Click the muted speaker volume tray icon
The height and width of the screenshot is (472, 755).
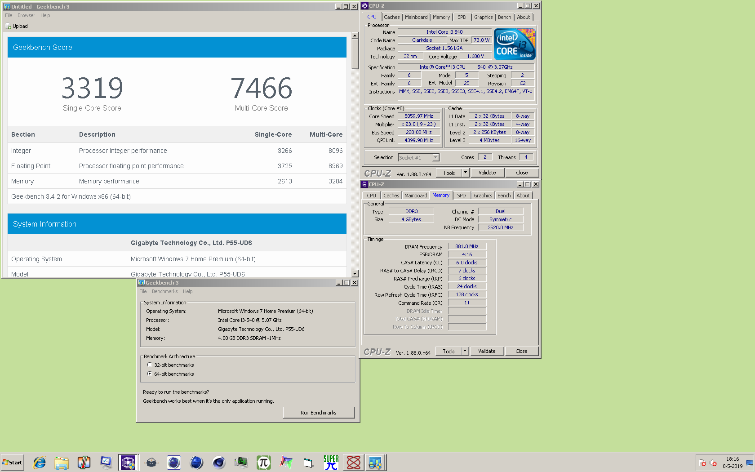point(713,463)
